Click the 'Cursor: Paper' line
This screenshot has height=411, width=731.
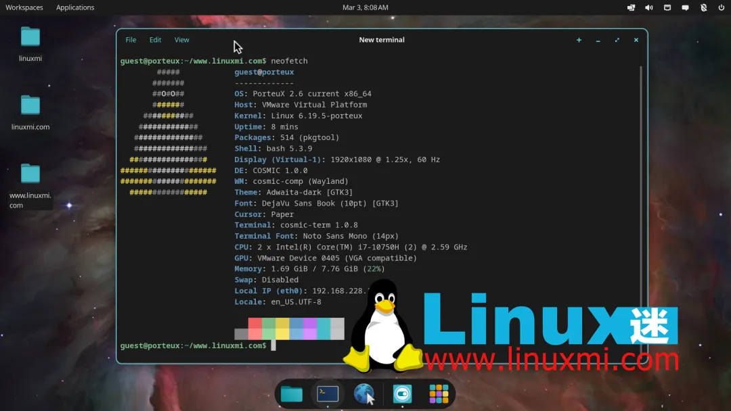(x=264, y=214)
